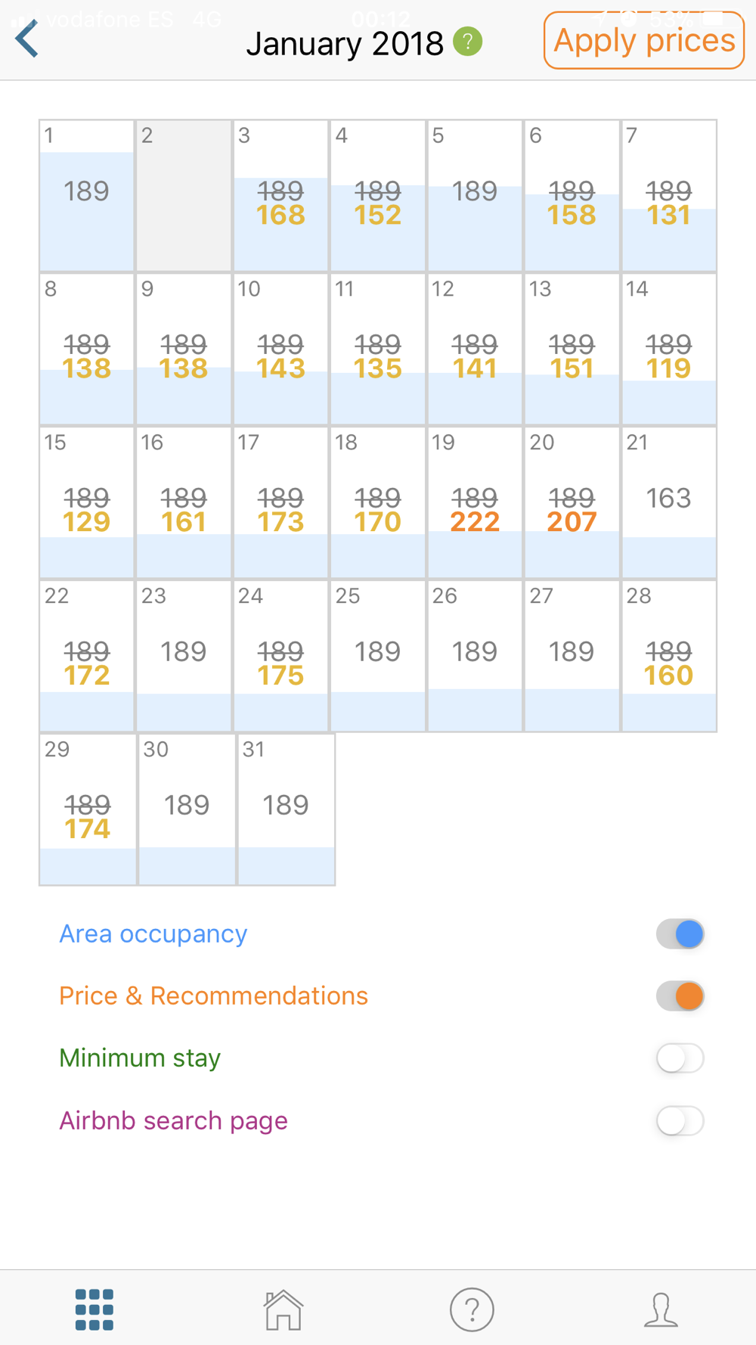Select January 21 priced at 163

[x=669, y=503]
